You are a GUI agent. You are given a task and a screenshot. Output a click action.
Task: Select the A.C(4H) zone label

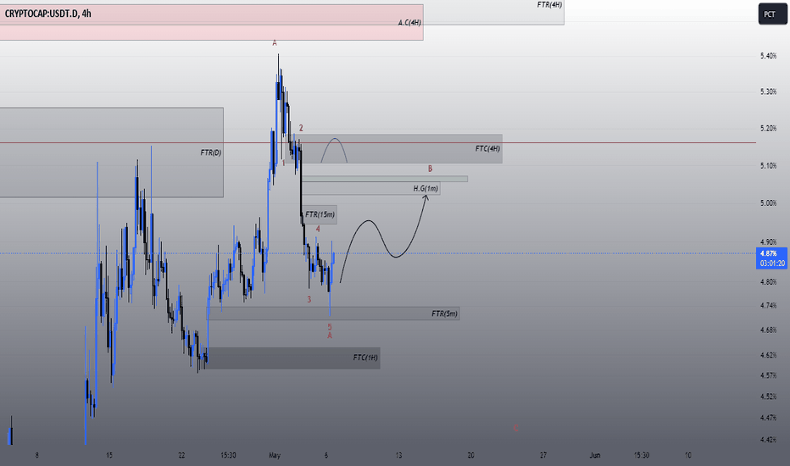[409, 23]
